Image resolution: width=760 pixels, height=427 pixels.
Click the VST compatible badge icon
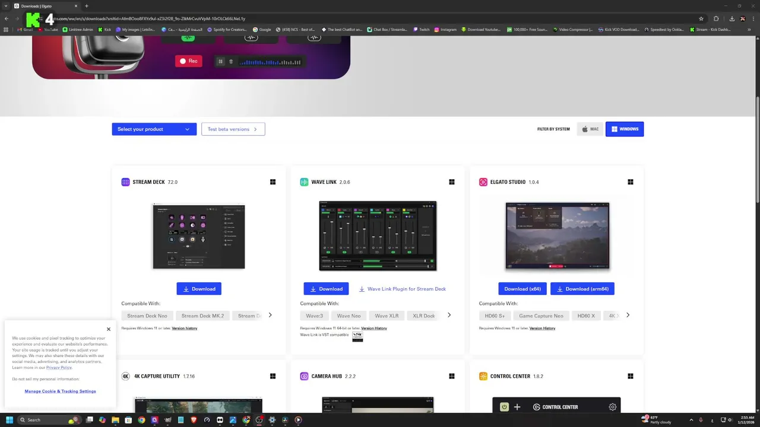pyautogui.click(x=357, y=336)
